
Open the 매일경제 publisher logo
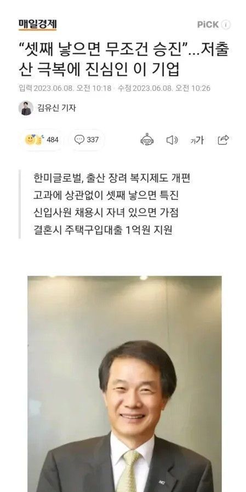click(37, 25)
